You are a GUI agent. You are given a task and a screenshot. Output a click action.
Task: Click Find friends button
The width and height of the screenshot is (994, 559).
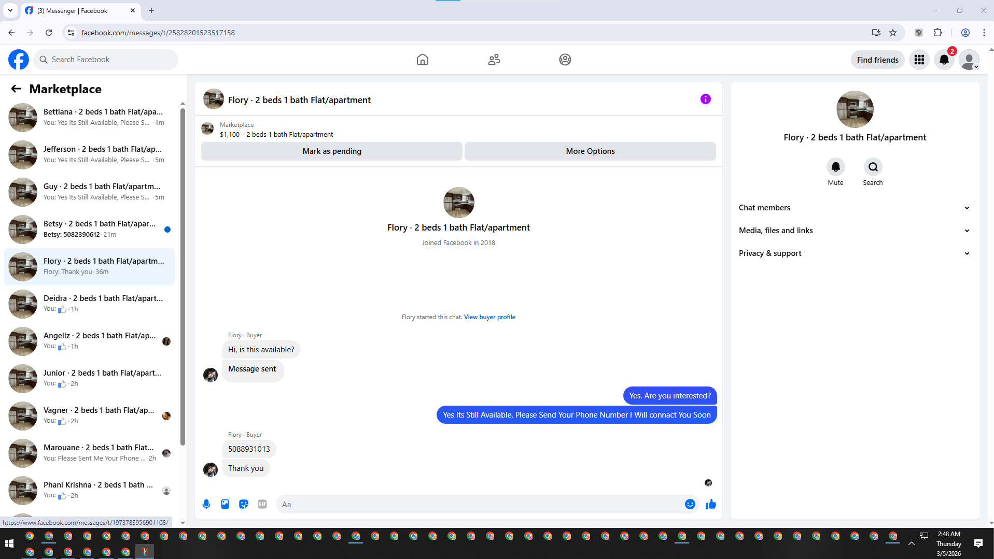(x=877, y=60)
